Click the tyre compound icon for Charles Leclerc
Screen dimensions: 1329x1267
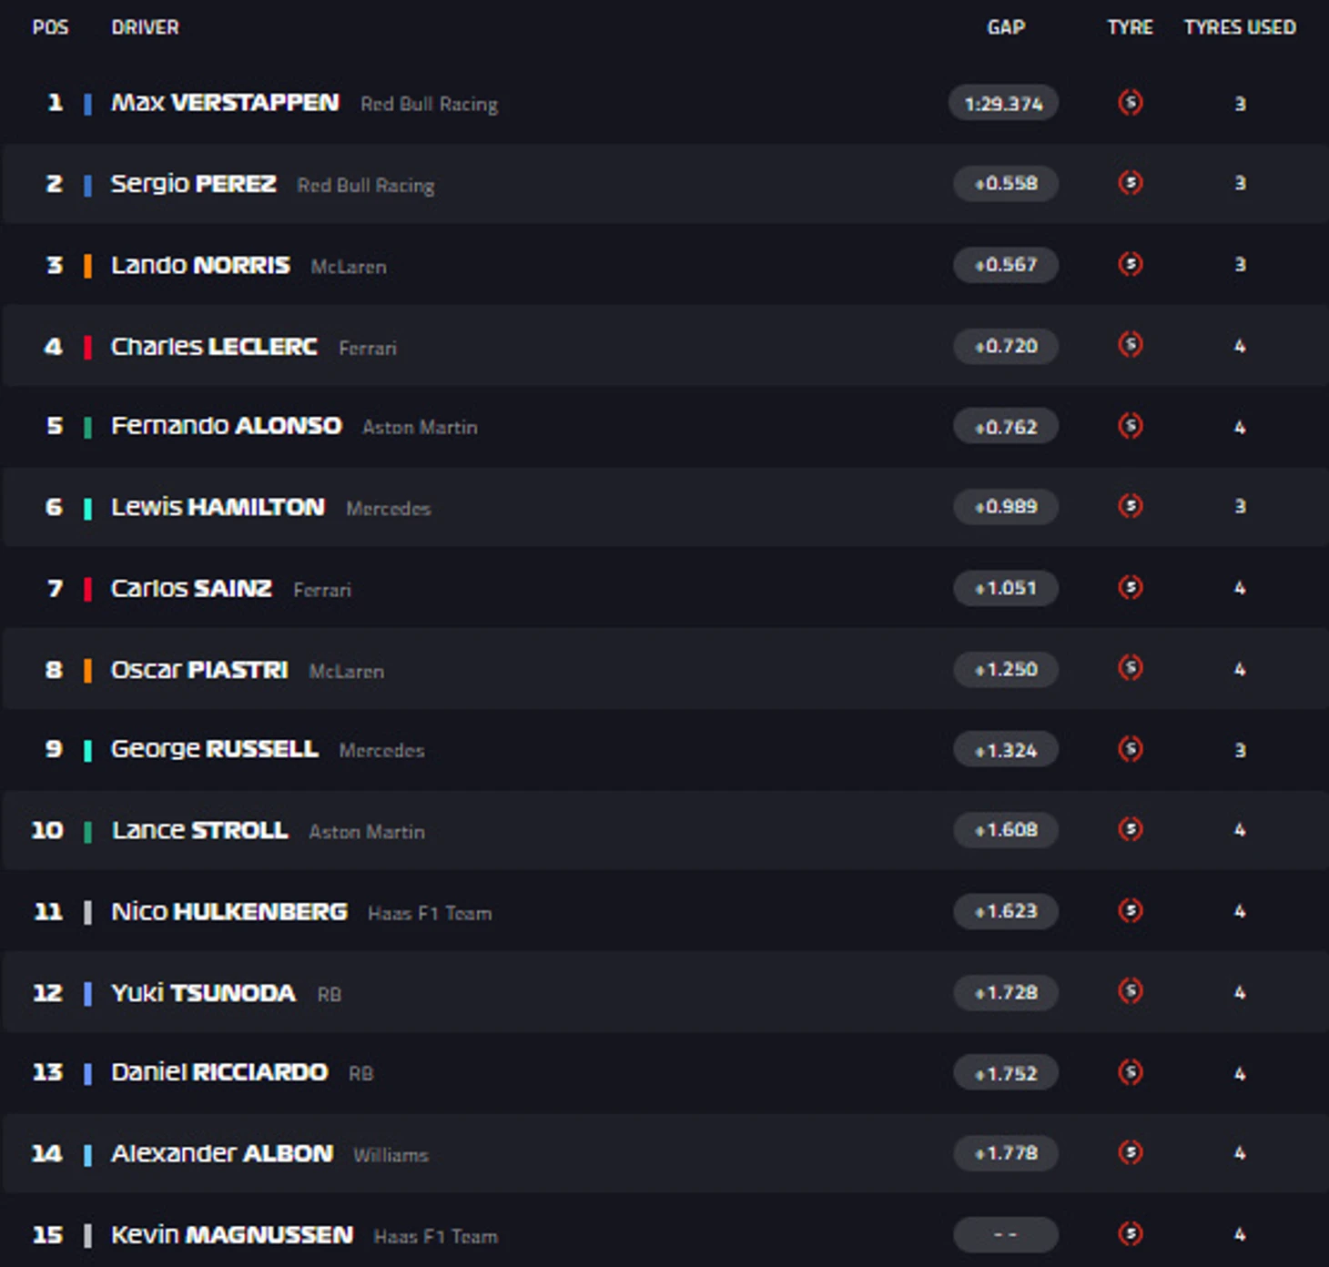pos(1131,345)
